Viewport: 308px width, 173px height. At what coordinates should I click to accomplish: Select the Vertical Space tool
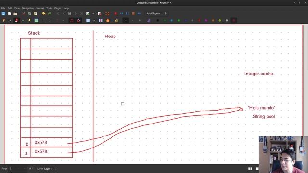pos(101,20)
